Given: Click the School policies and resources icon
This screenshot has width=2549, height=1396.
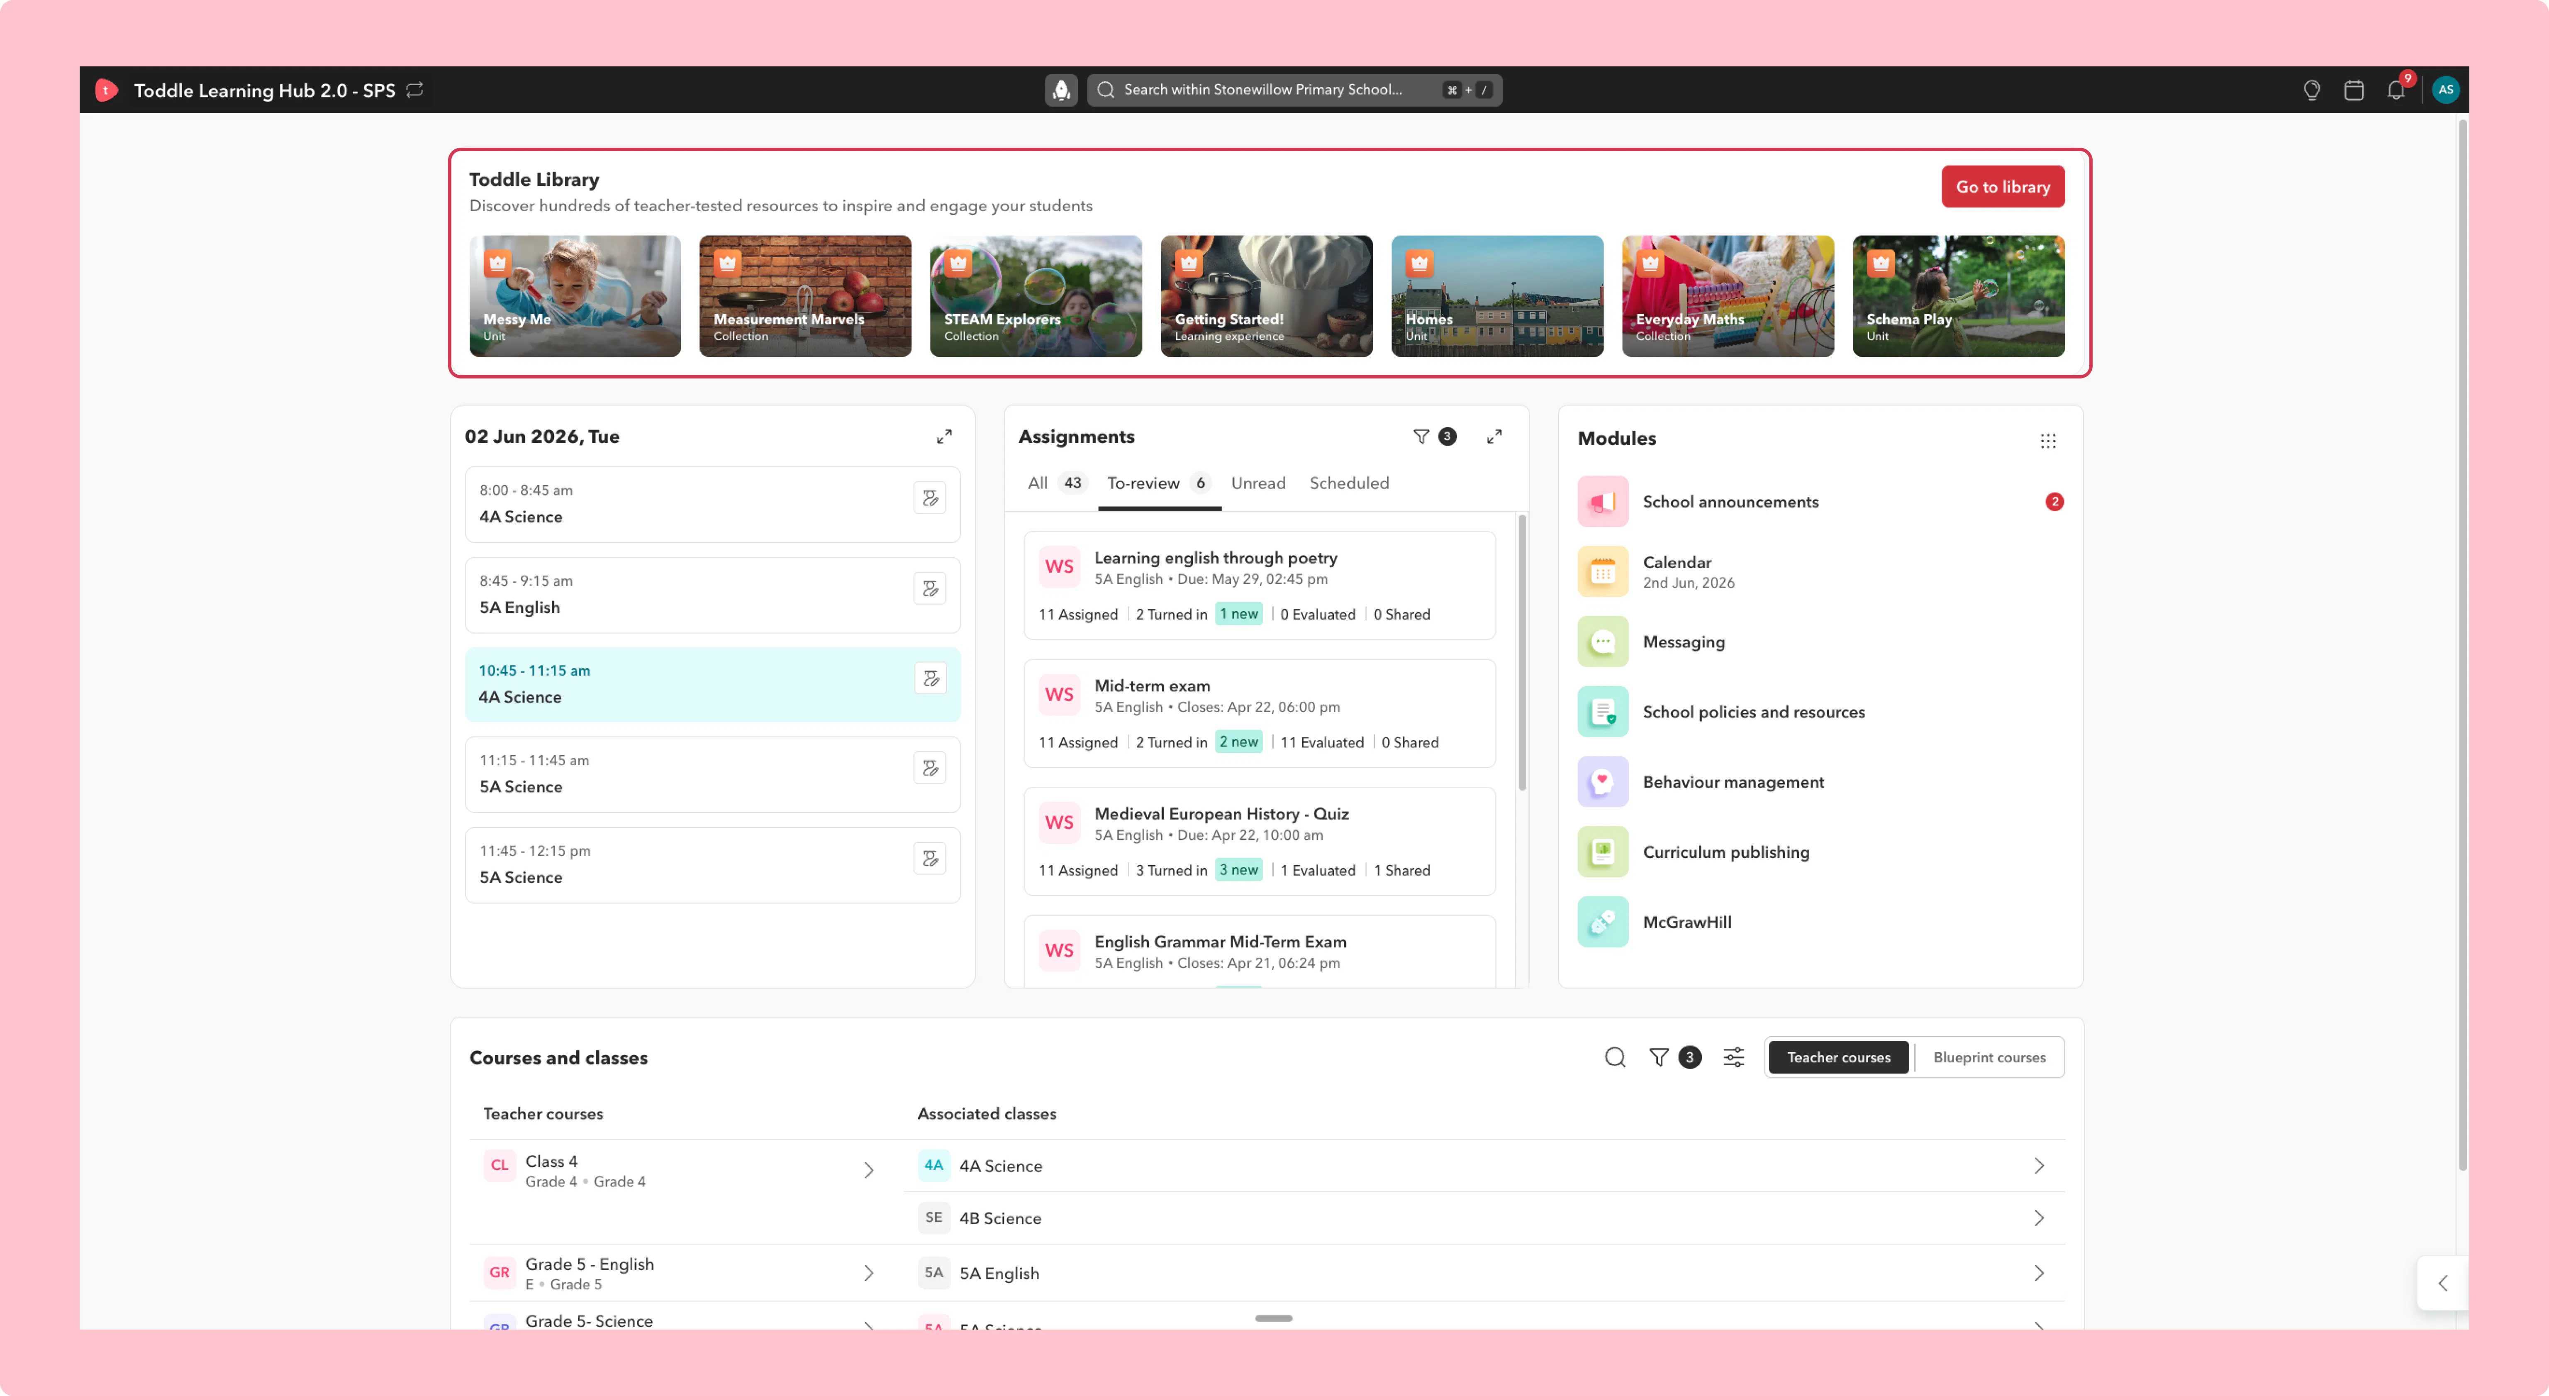Looking at the screenshot, I should (x=1603, y=712).
